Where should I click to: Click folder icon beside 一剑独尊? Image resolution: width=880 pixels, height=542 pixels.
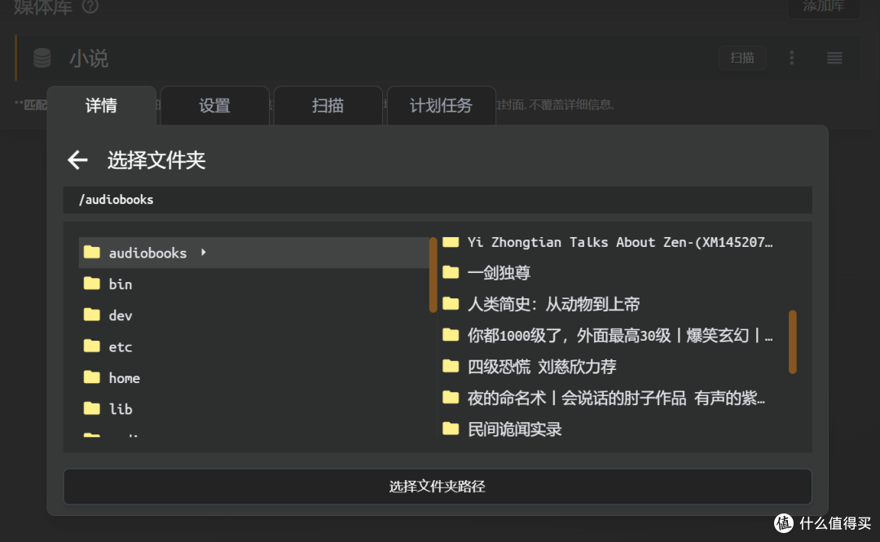[451, 272]
